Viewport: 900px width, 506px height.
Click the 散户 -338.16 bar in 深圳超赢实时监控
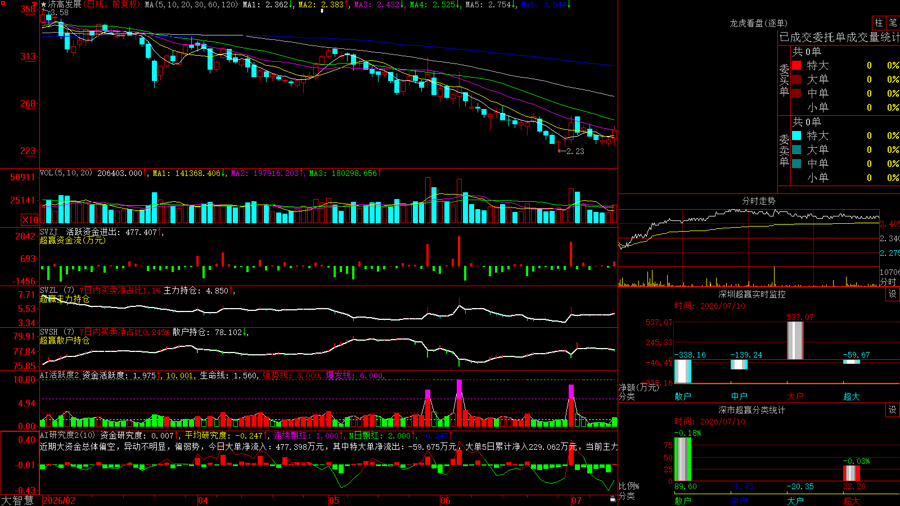pos(683,371)
